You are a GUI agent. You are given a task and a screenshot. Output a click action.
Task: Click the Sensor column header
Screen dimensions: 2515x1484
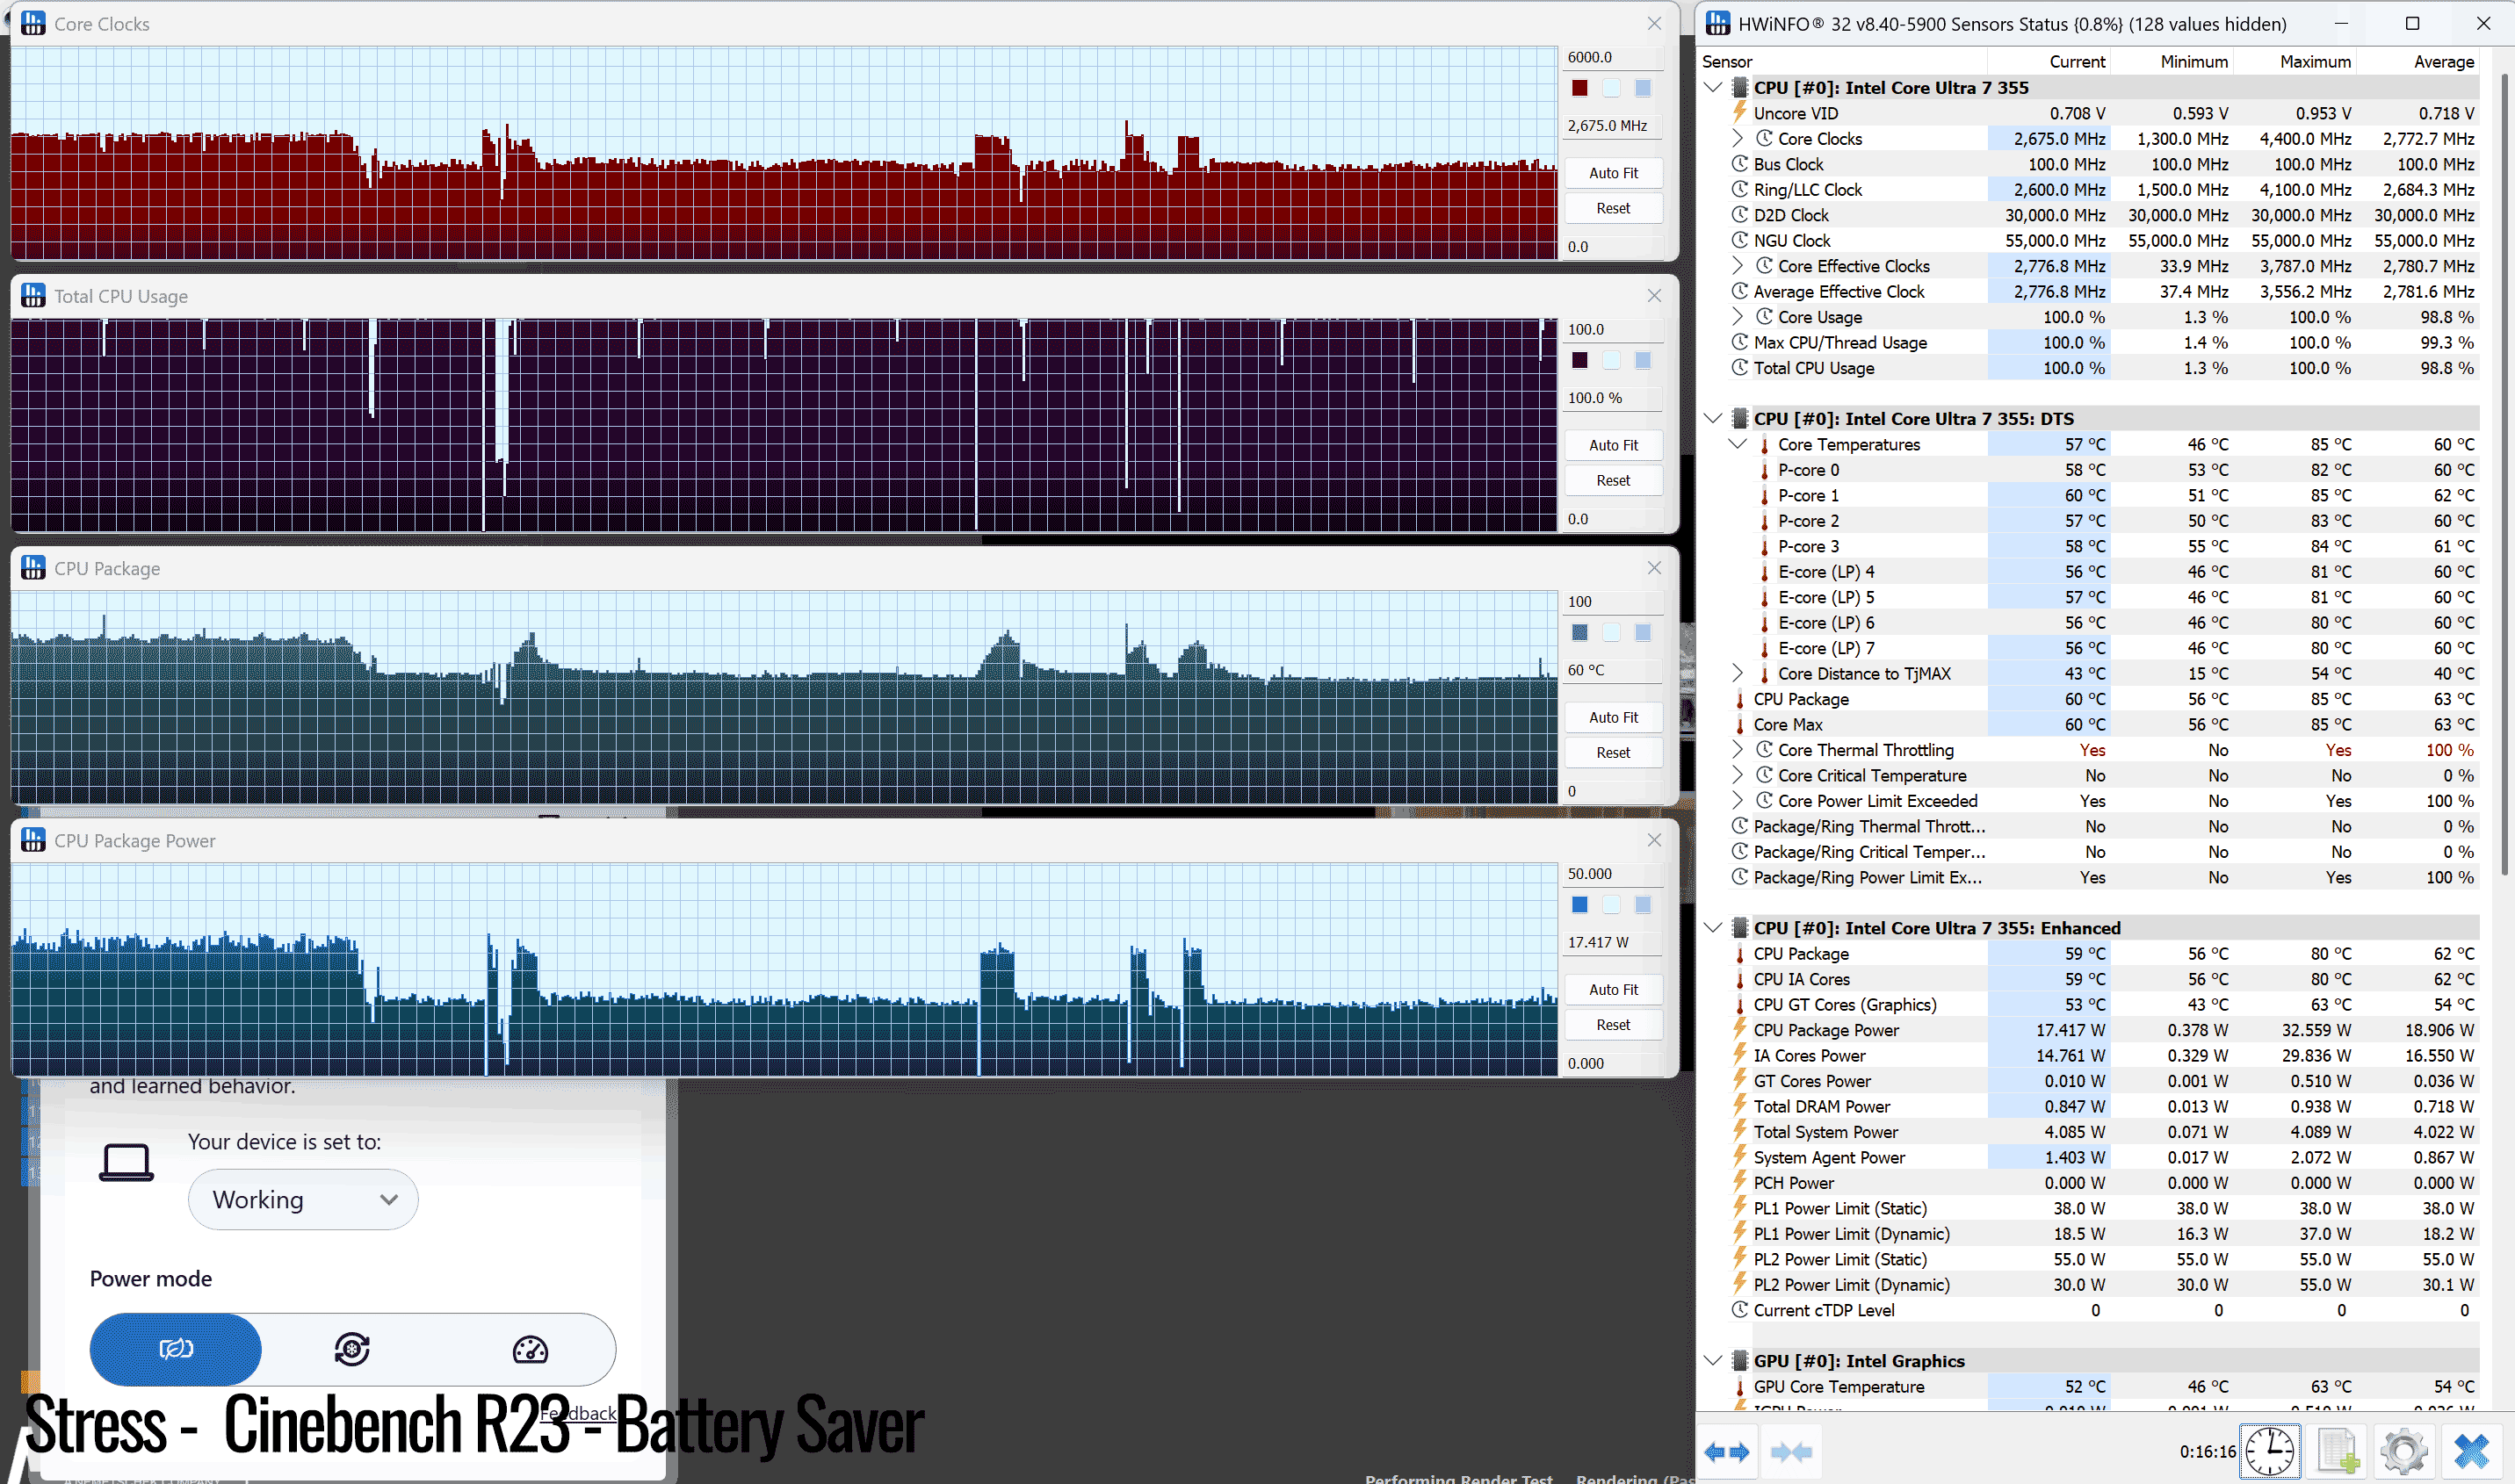(1842, 61)
